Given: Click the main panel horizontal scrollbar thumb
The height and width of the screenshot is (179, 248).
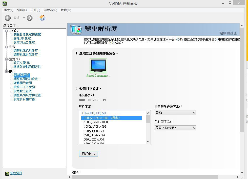Looking at the screenshot, I should pyautogui.click(x=144, y=177).
